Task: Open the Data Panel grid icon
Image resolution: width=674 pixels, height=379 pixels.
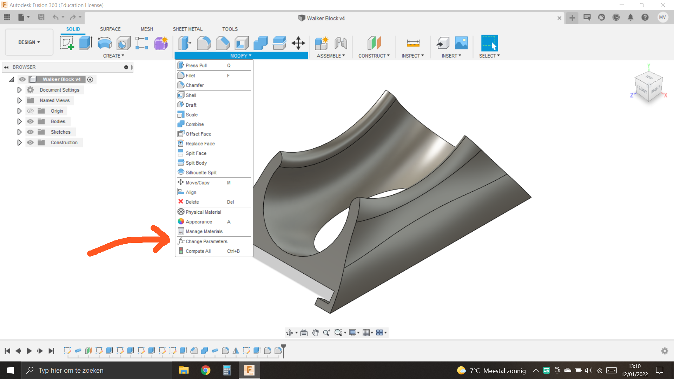Action: (x=7, y=17)
